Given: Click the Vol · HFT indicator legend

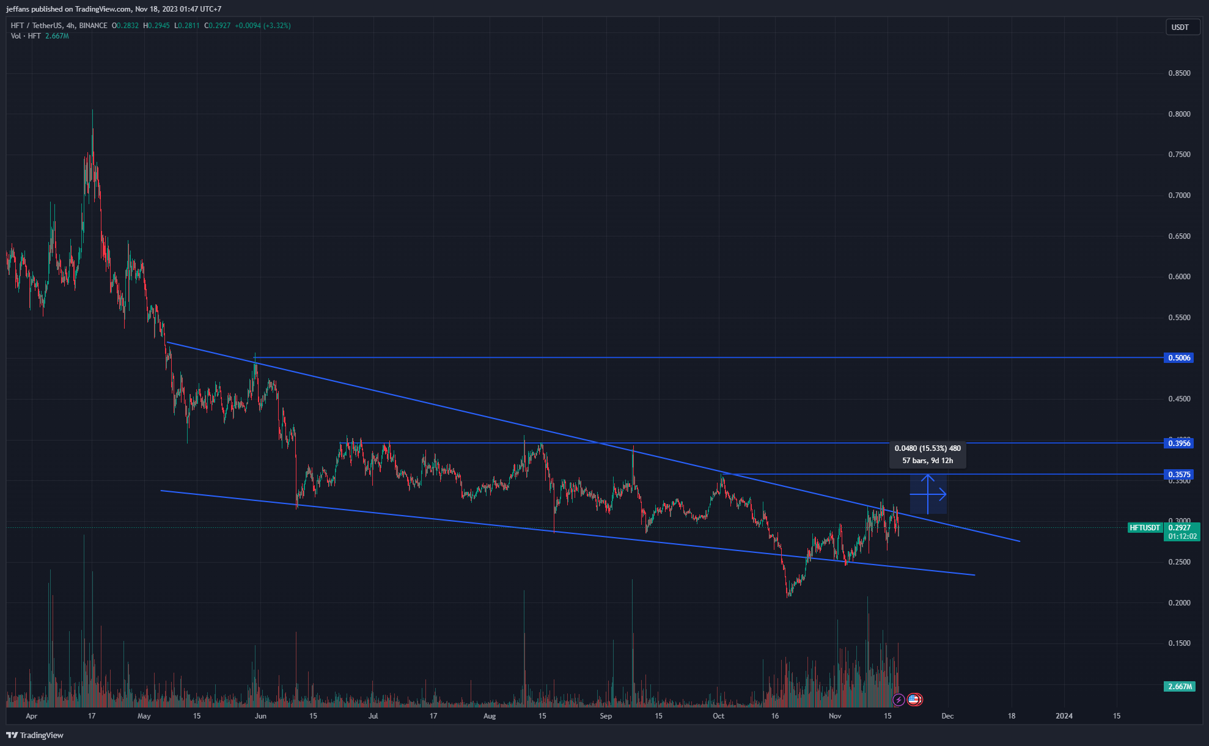Looking at the screenshot, I should tap(26, 36).
